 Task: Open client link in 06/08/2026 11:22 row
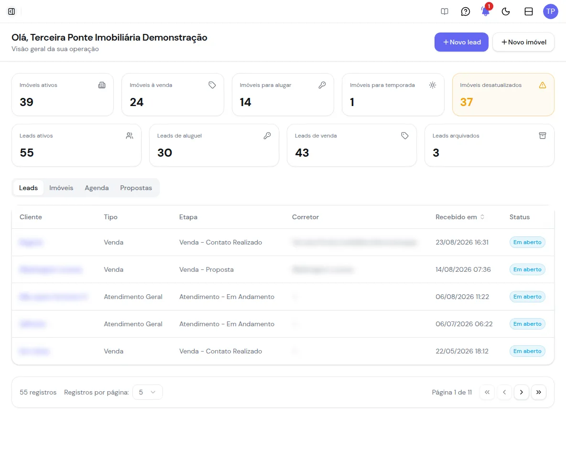click(x=54, y=297)
